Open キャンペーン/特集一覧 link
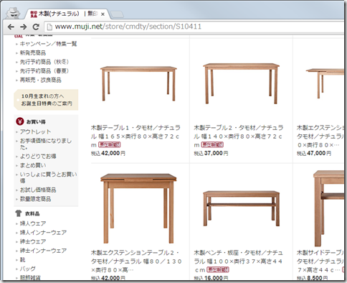Image resolution: width=347 pixels, height=283 pixels. click(48, 44)
